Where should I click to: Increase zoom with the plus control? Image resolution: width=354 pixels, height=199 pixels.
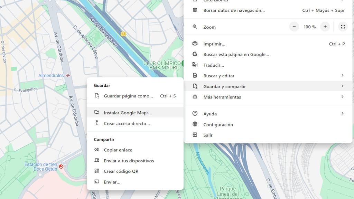(325, 27)
